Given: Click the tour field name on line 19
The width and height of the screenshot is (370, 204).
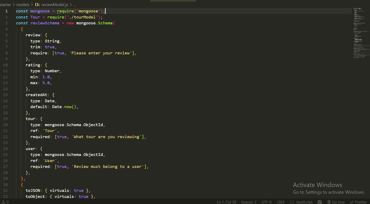Looking at the screenshot, I should pyautogui.click(x=30, y=119).
